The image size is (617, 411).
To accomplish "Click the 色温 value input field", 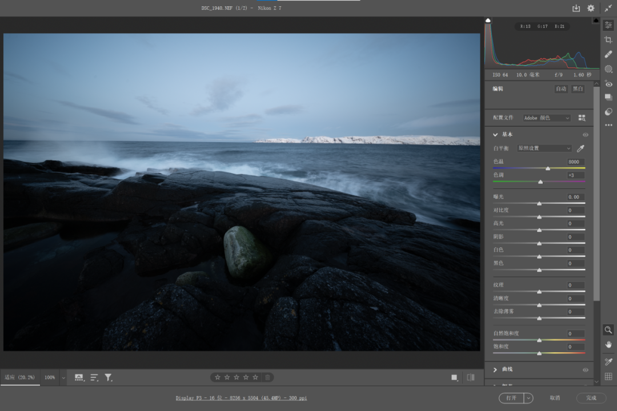I will 574,162.
